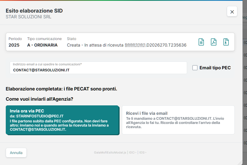Open the text document file icon
The width and height of the screenshot is (247, 165).
point(201,42)
